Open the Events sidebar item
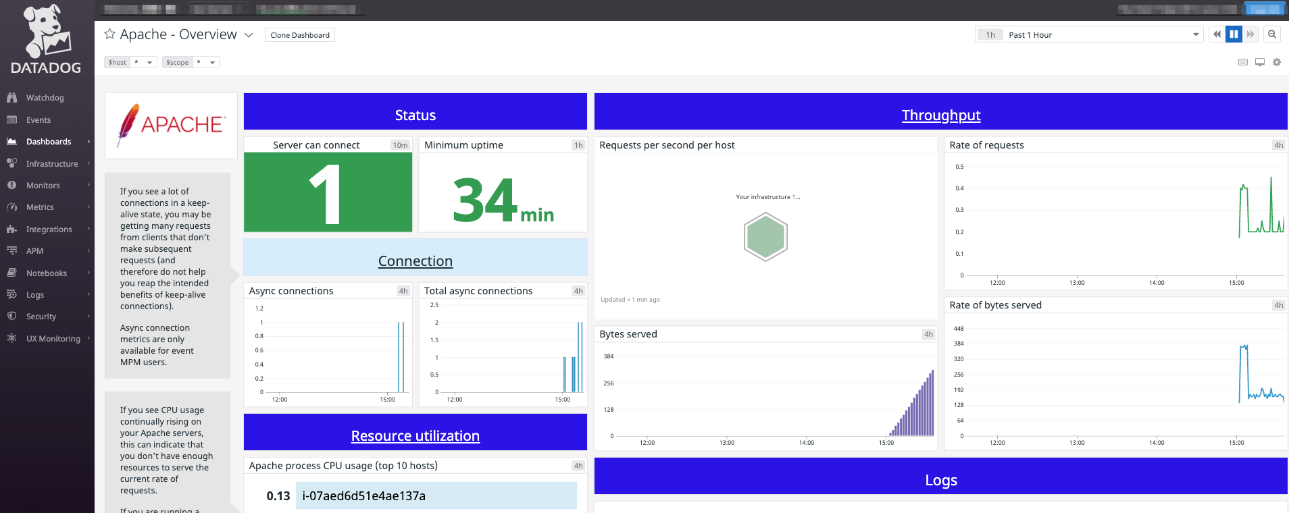The width and height of the screenshot is (1289, 513). (x=39, y=120)
